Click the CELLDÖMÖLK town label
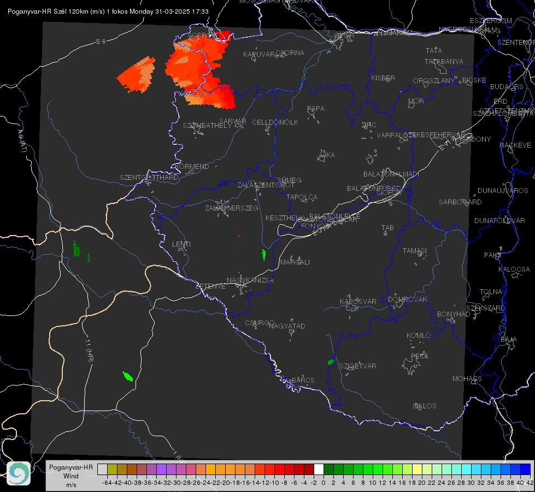This screenshot has width=535, height=492. click(x=275, y=122)
